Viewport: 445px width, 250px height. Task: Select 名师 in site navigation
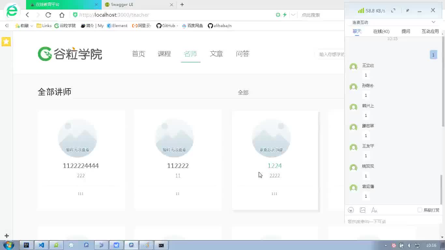pos(190,54)
